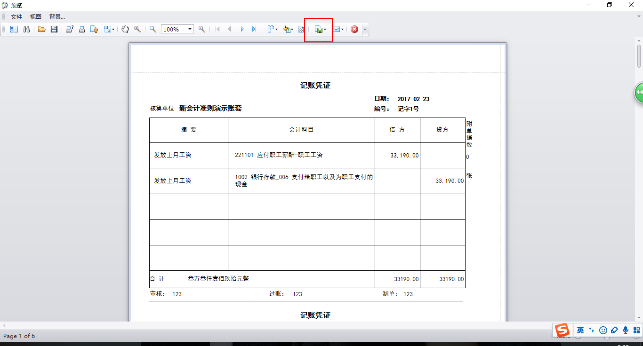Expand the send by email dropdown arrow

[x=343, y=30]
